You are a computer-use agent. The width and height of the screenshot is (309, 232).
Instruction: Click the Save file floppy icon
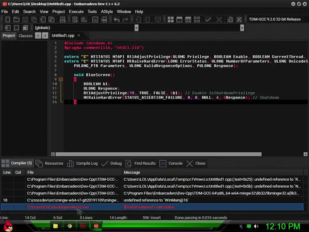click(25, 20)
